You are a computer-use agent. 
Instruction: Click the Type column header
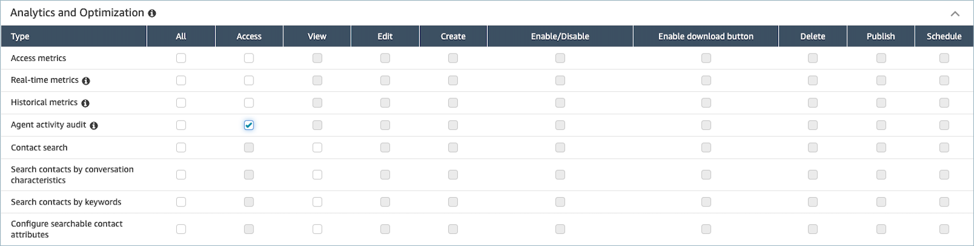pyautogui.click(x=20, y=36)
